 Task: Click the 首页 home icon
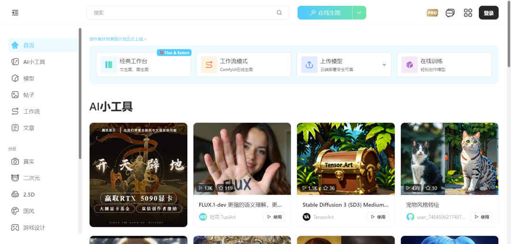pos(15,45)
